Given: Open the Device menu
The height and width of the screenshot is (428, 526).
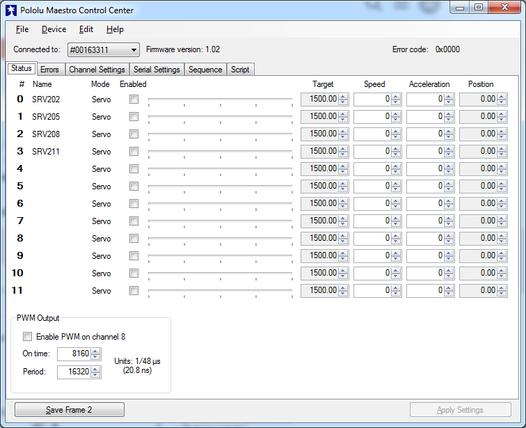Looking at the screenshot, I should coord(54,29).
